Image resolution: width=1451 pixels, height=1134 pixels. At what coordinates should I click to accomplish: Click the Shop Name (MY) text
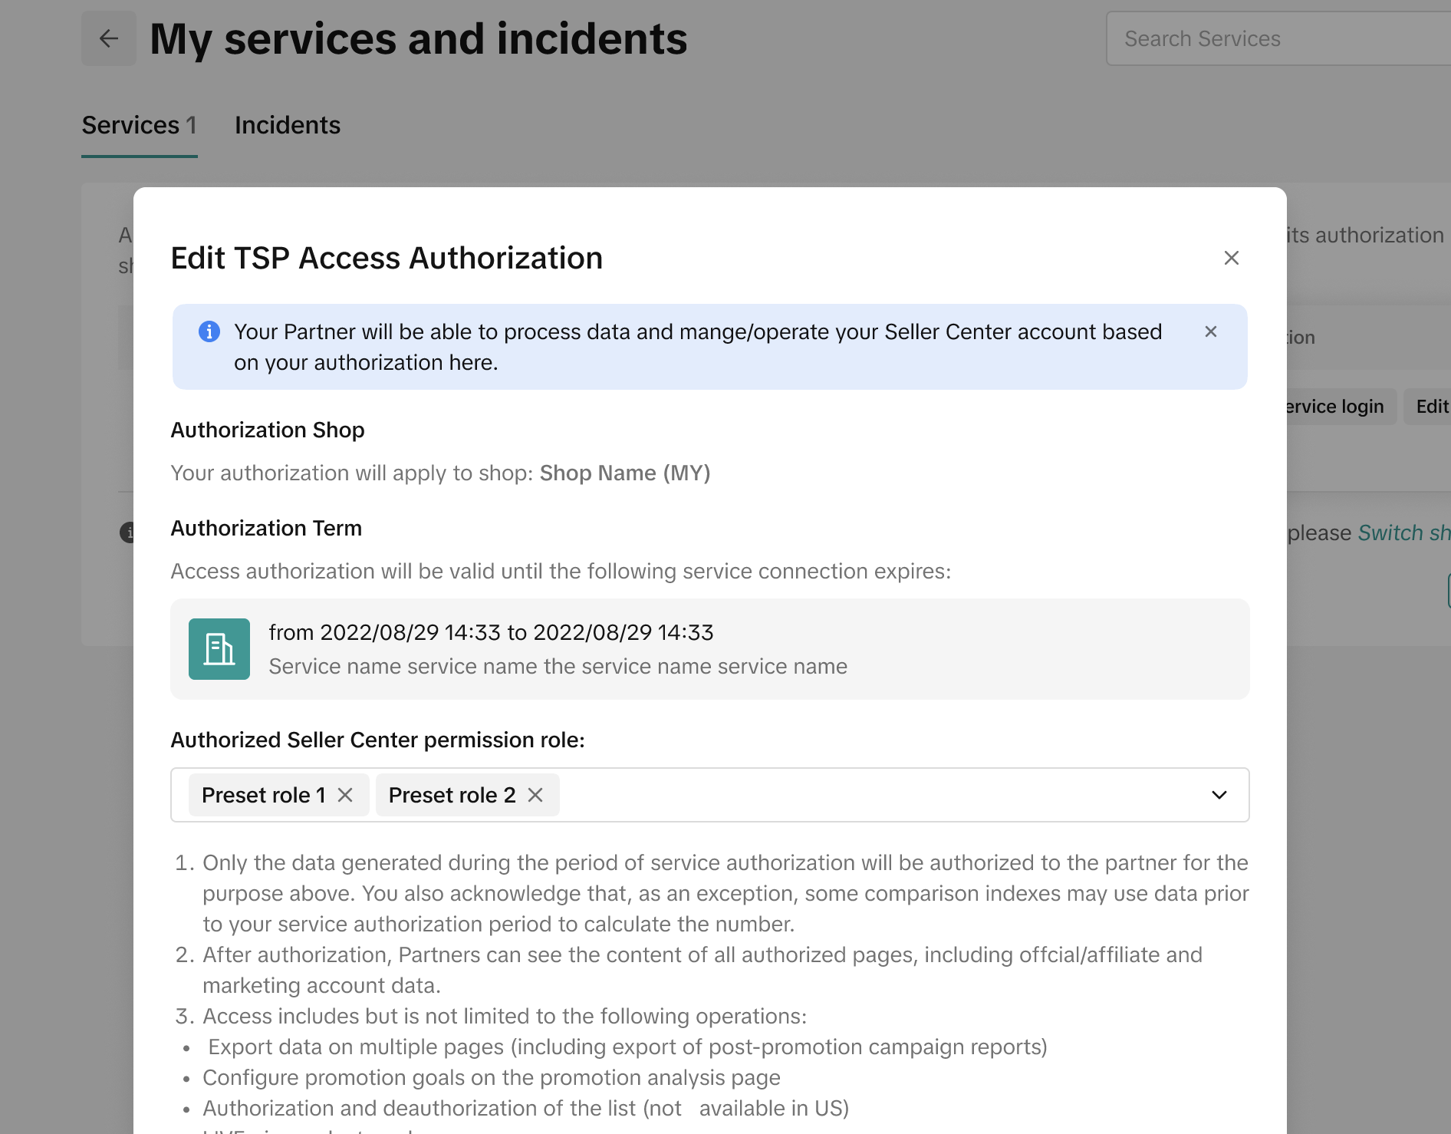point(624,473)
